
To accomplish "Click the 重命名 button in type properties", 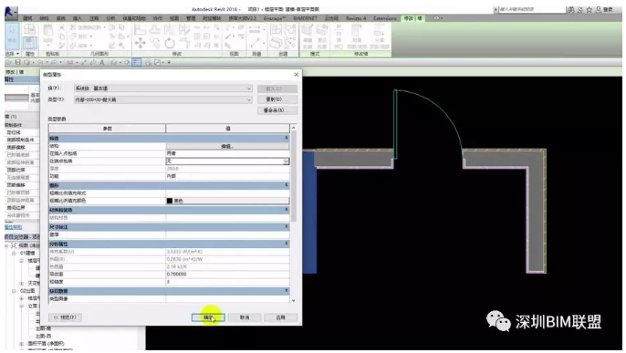I will click(x=277, y=110).
